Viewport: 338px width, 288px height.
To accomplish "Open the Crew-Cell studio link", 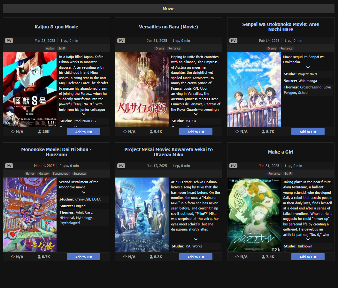I will pos(83,199).
